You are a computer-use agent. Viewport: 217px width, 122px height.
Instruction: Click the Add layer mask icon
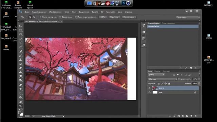click(x=179, y=116)
